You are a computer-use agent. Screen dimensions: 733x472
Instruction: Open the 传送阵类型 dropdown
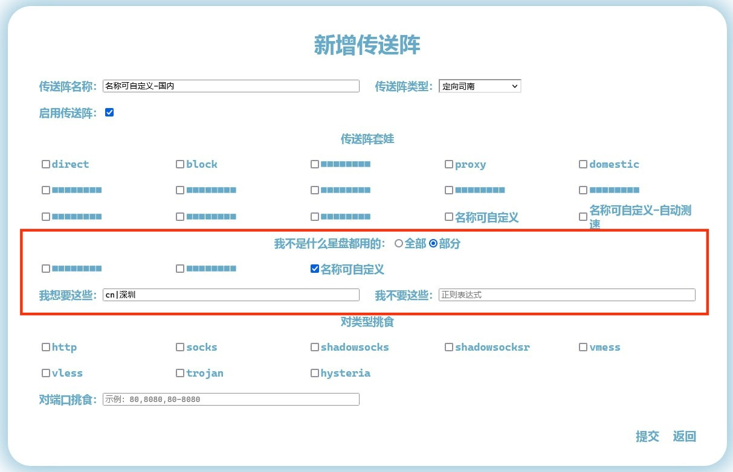pos(480,86)
